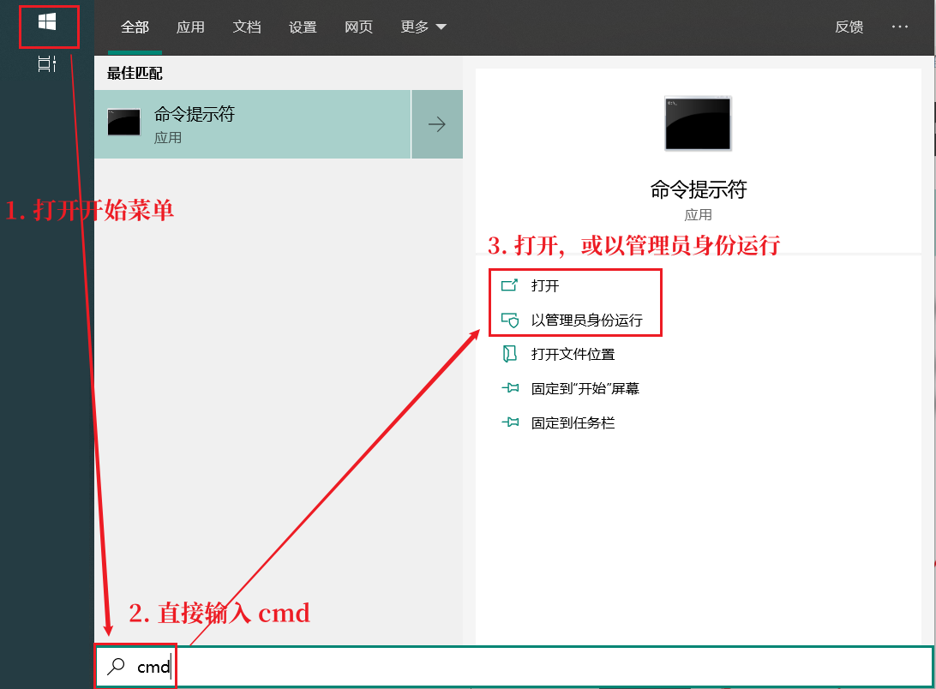Click the 命令提示符 title in preview pane
The width and height of the screenshot is (936, 689).
point(698,189)
